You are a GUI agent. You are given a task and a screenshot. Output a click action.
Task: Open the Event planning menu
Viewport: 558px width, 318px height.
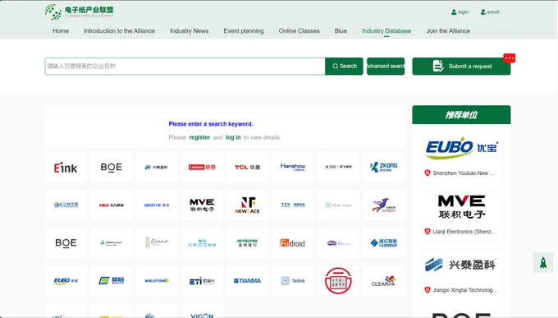pos(244,31)
